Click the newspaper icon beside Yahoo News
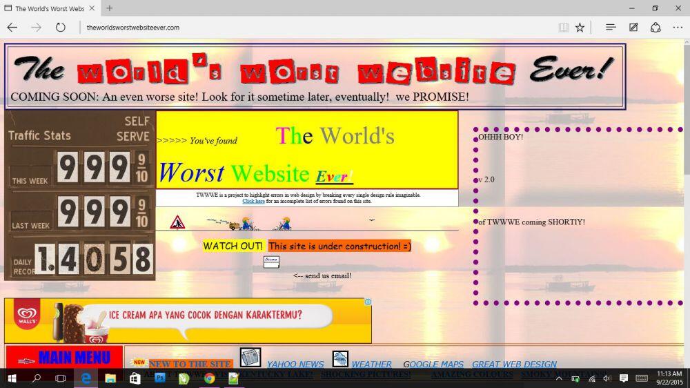Screen dimensions: 690x388 [250, 357]
